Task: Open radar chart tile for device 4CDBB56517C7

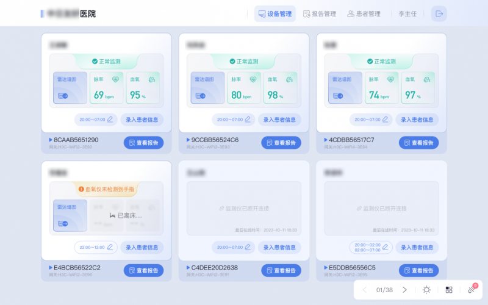Action: (345, 88)
